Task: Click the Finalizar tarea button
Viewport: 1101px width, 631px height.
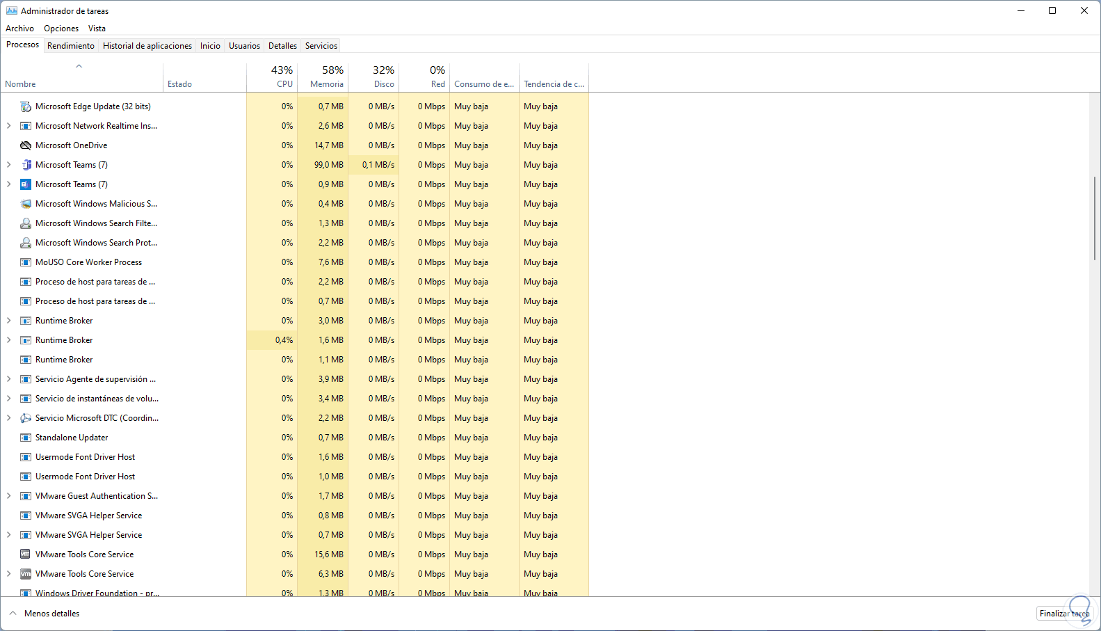Action: (1065, 614)
